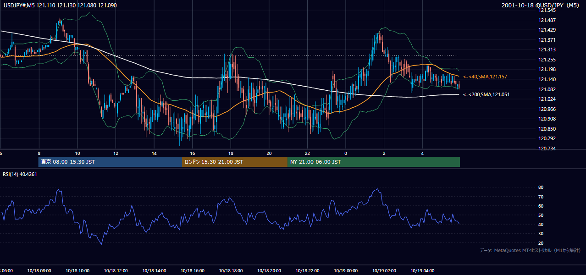586x275 pixels.
Task: Click the 200 SMA 121.051 label
Action: pos(486,94)
